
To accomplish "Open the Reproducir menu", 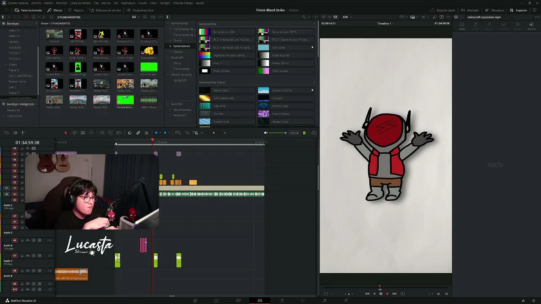I will pos(128,3).
